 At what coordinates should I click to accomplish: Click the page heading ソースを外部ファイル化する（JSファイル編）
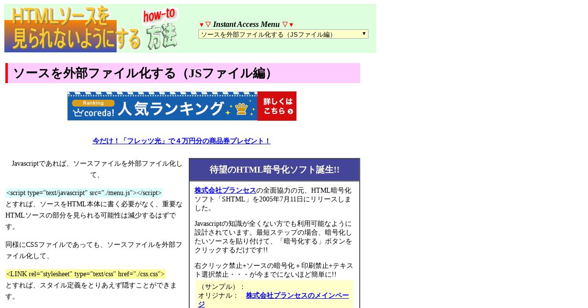coord(183,73)
